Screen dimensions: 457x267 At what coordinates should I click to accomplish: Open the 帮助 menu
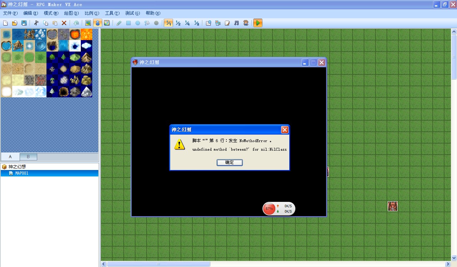click(153, 13)
